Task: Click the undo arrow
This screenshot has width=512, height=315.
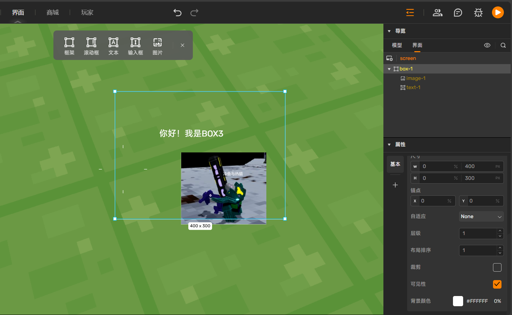Action: click(177, 13)
